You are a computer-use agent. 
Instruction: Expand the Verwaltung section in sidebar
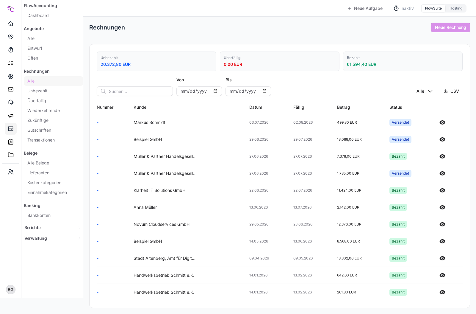pos(52,238)
